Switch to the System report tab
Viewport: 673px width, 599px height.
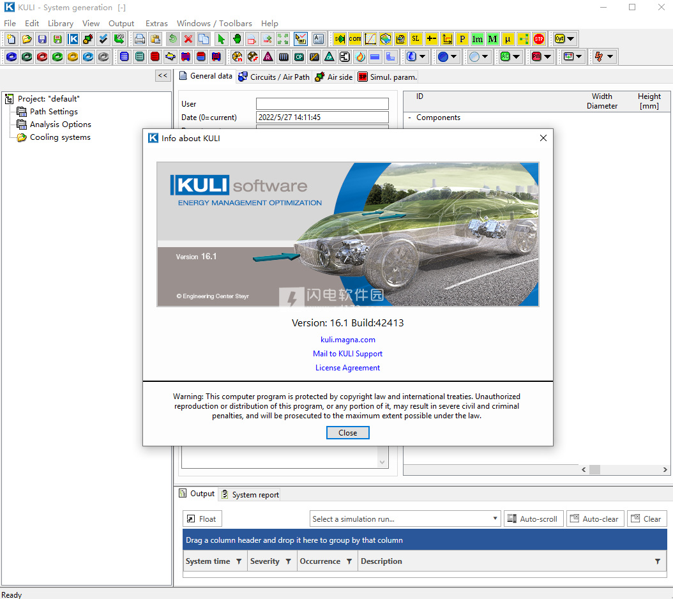(x=250, y=495)
